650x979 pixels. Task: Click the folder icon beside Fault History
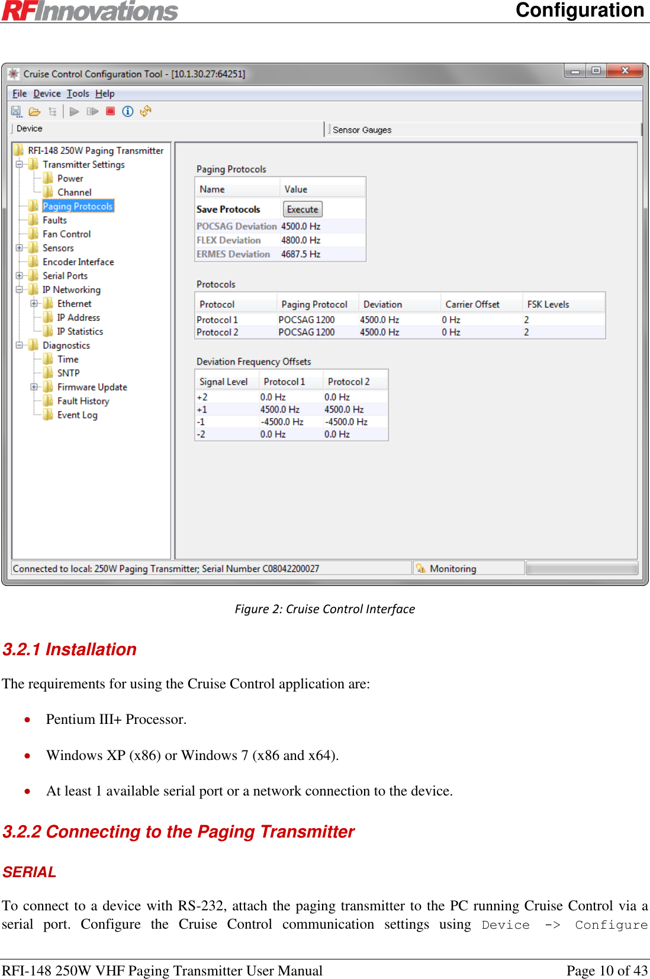click(x=49, y=401)
